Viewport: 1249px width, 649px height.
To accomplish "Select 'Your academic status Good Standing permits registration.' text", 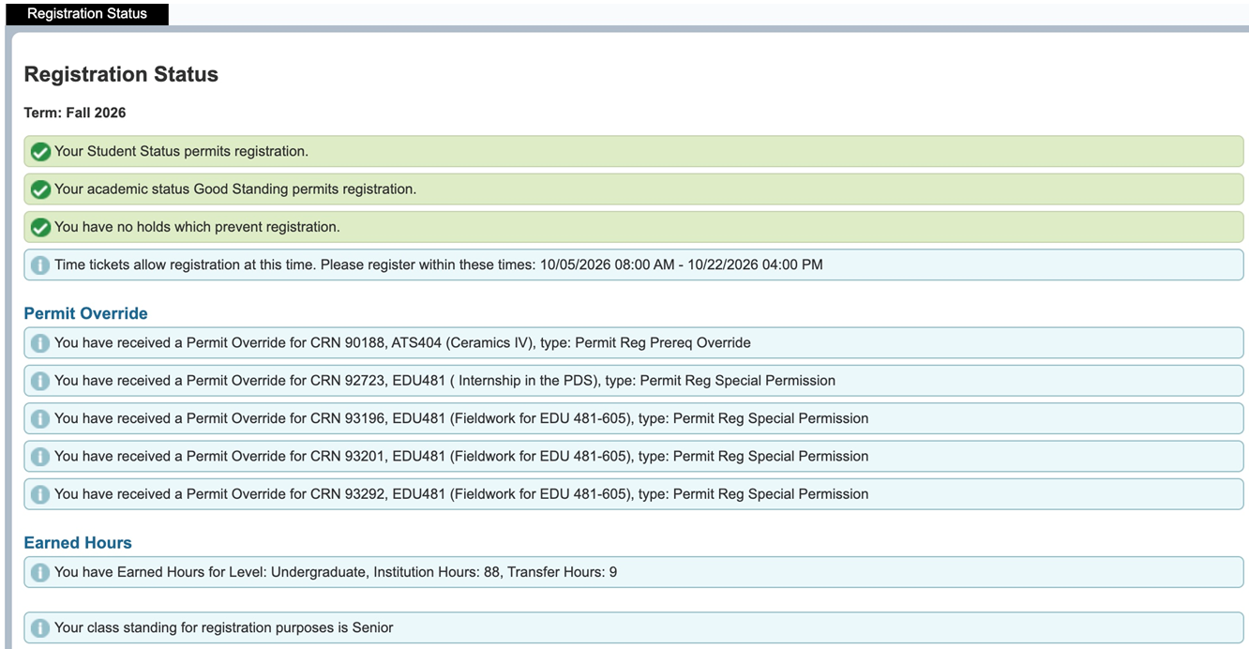I will (235, 189).
